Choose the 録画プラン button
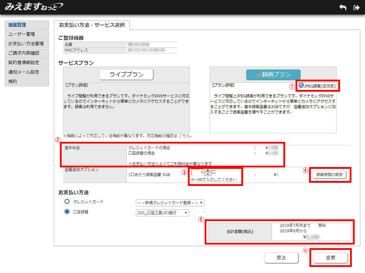 (273, 75)
